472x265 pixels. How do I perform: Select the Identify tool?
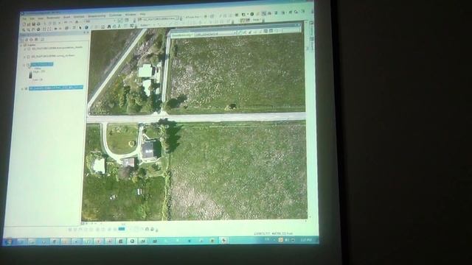tap(86, 27)
